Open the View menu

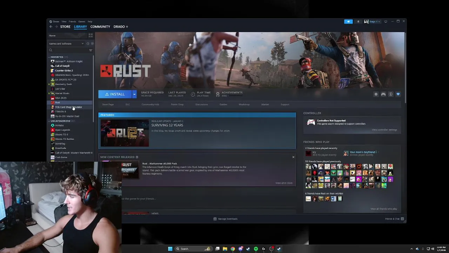(x=64, y=21)
